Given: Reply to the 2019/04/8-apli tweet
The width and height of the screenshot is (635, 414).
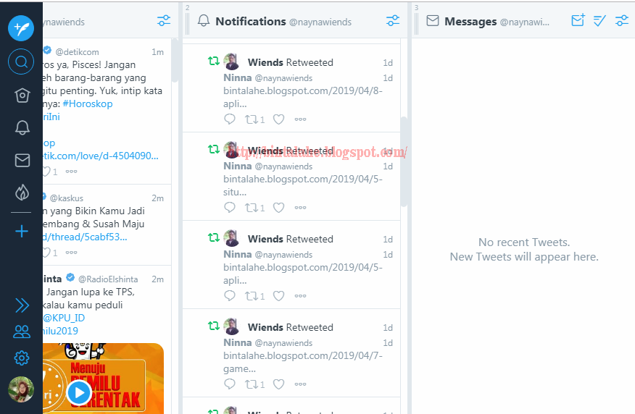Looking at the screenshot, I should (230, 119).
